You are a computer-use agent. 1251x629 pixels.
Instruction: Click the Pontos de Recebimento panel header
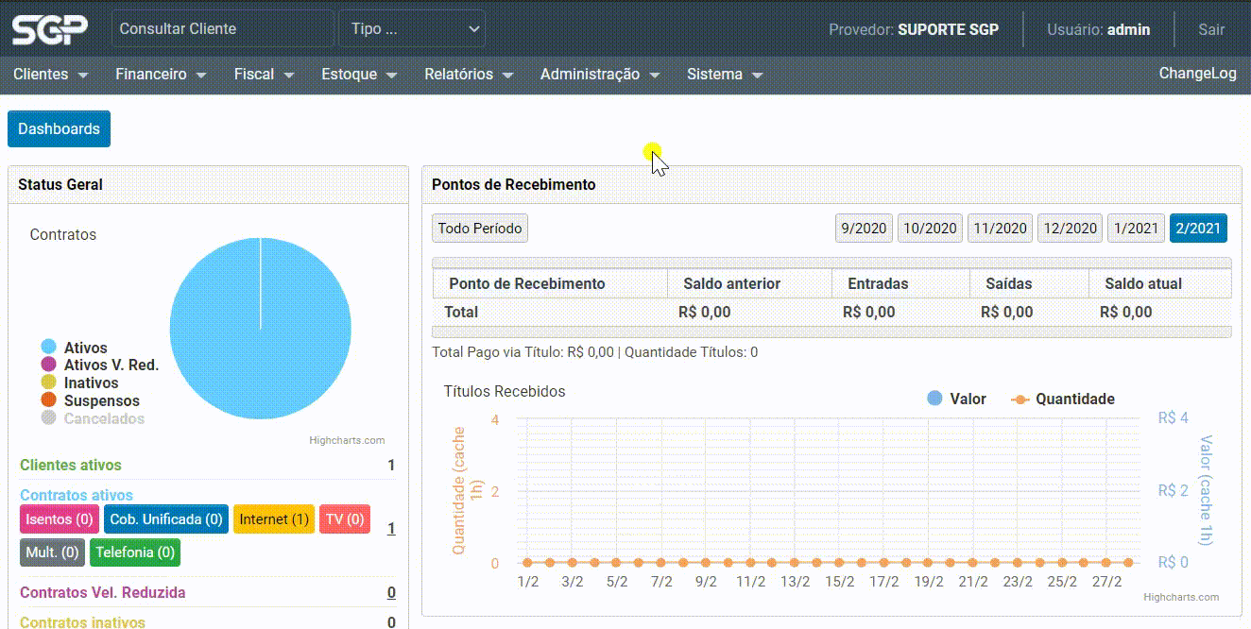pyautogui.click(x=831, y=185)
